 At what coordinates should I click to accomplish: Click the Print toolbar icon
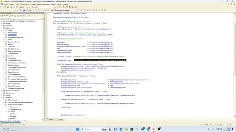point(21,7)
